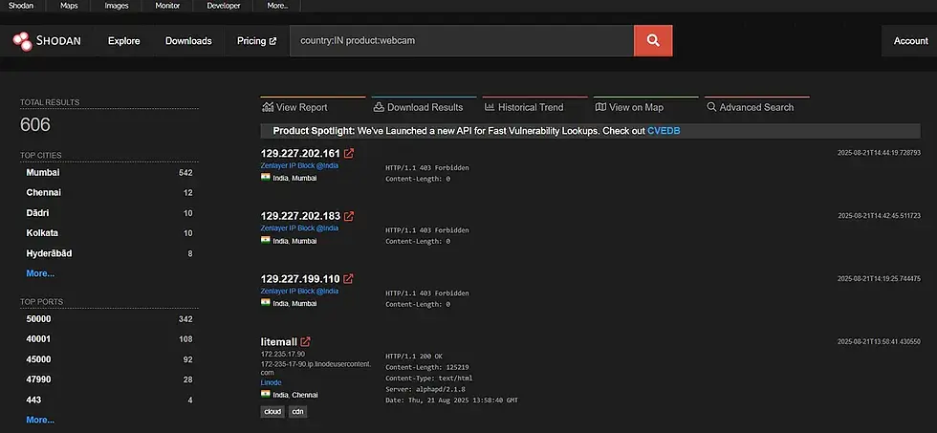Click the Download Results cloud icon

379,107
